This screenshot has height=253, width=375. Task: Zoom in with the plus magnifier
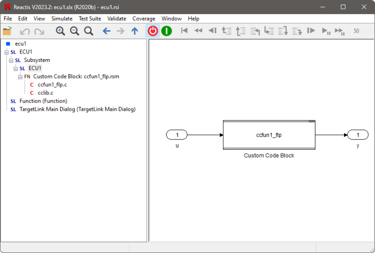click(x=60, y=31)
